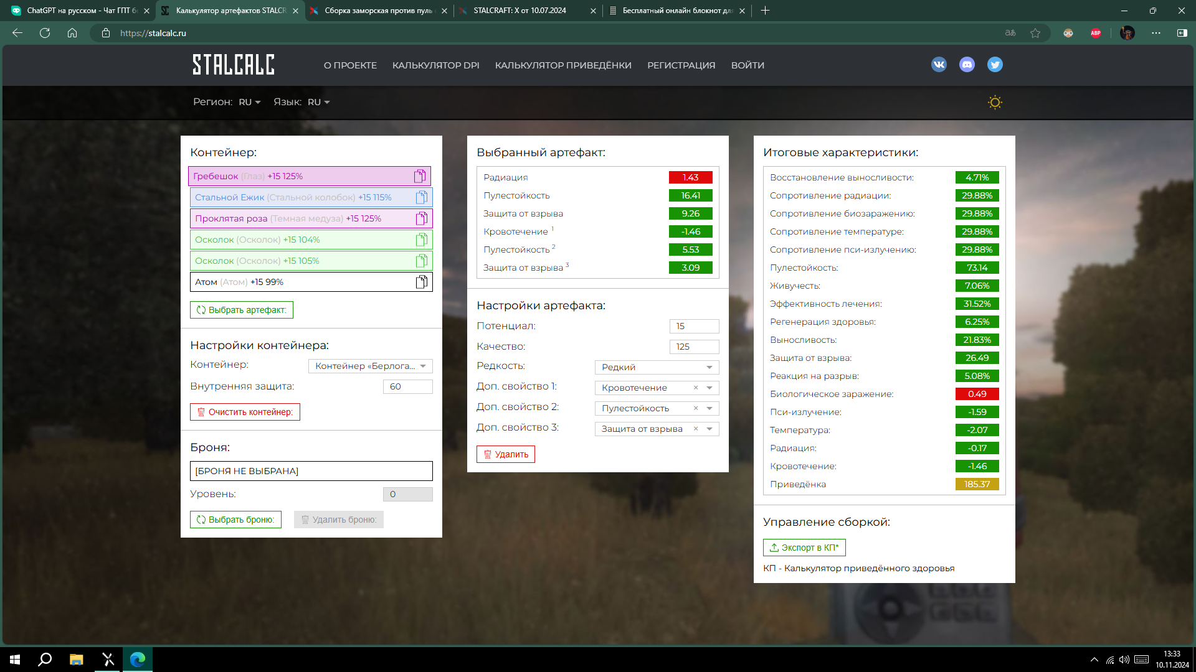The height and width of the screenshot is (672, 1196).
Task: Open browser profile avatar
Action: (1127, 33)
